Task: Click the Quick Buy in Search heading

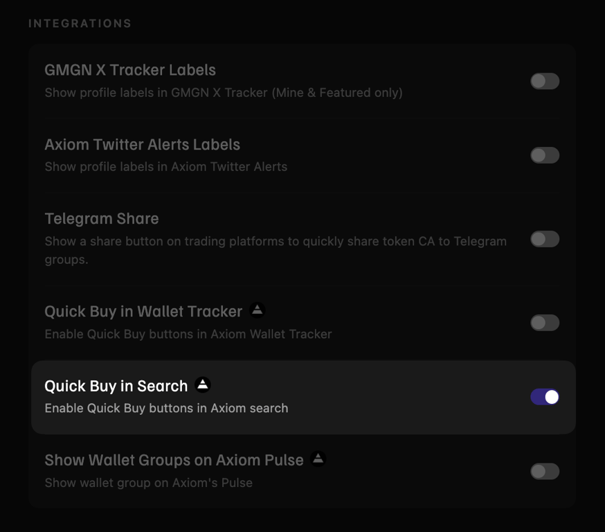Action: 116,386
